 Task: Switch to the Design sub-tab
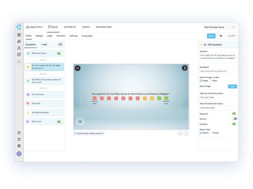point(39,36)
